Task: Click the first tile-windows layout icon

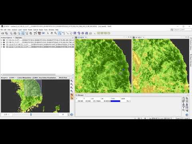Action: pyautogui.click(x=99, y=33)
